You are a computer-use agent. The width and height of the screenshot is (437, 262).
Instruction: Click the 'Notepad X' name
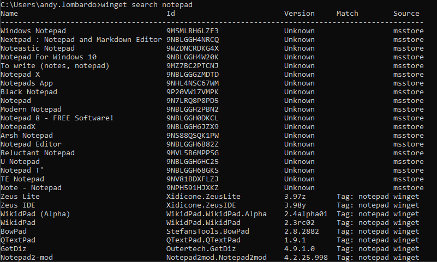[20, 75]
